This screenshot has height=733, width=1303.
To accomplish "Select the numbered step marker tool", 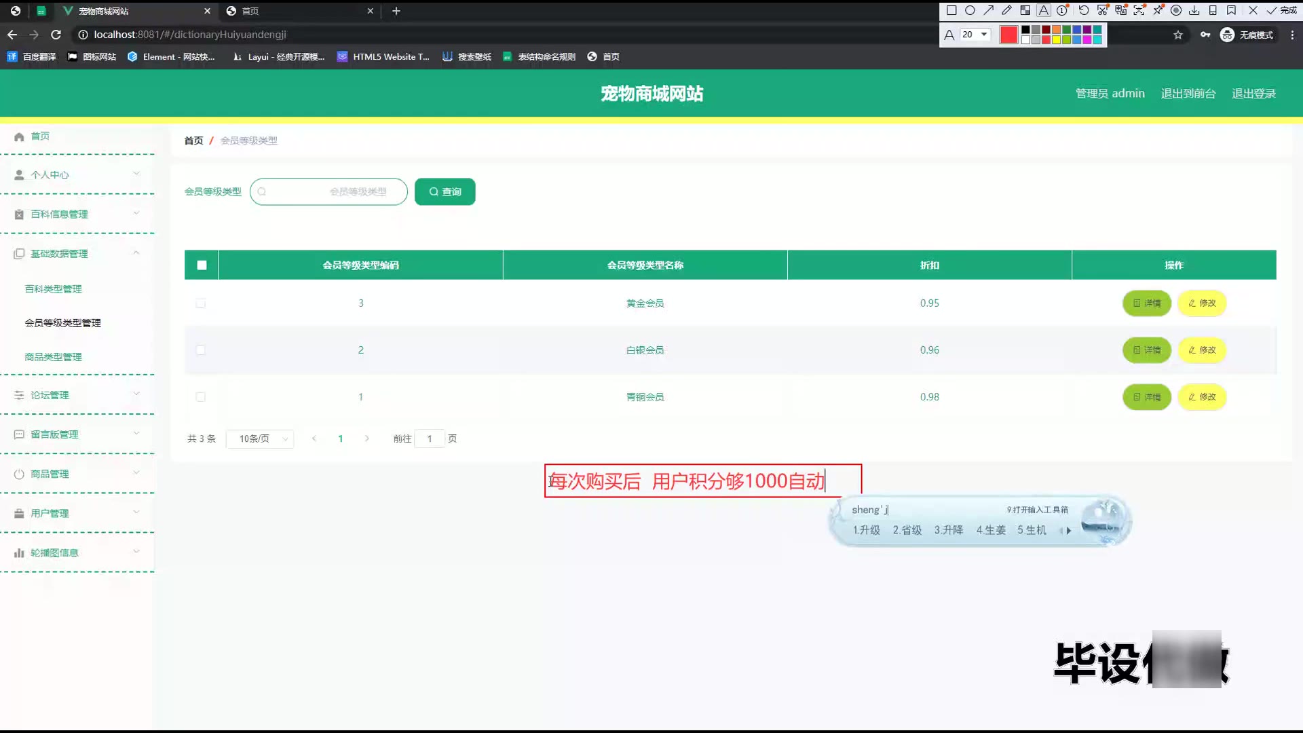I will [x=1062, y=10].
